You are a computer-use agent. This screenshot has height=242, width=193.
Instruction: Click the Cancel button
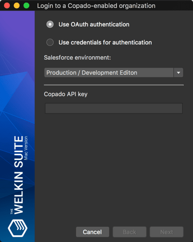(x=93, y=232)
